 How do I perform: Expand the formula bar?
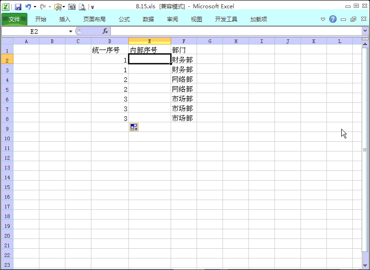[x=365, y=31]
